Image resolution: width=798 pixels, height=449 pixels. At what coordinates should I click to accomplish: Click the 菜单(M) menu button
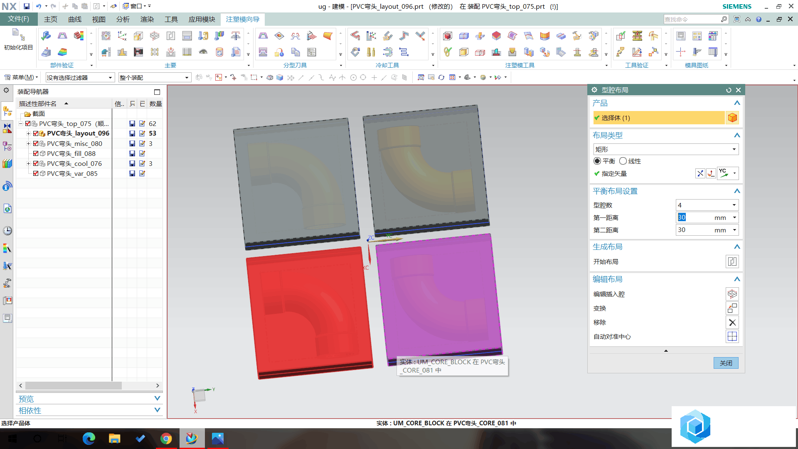[x=20, y=77]
